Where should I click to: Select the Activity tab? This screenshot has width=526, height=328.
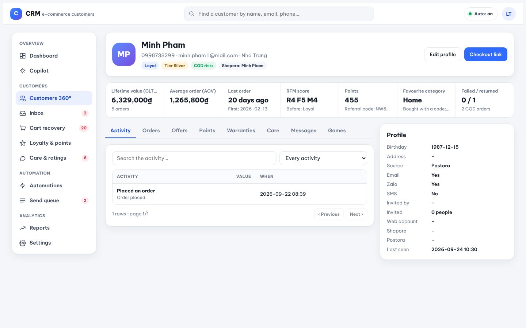pyautogui.click(x=121, y=130)
